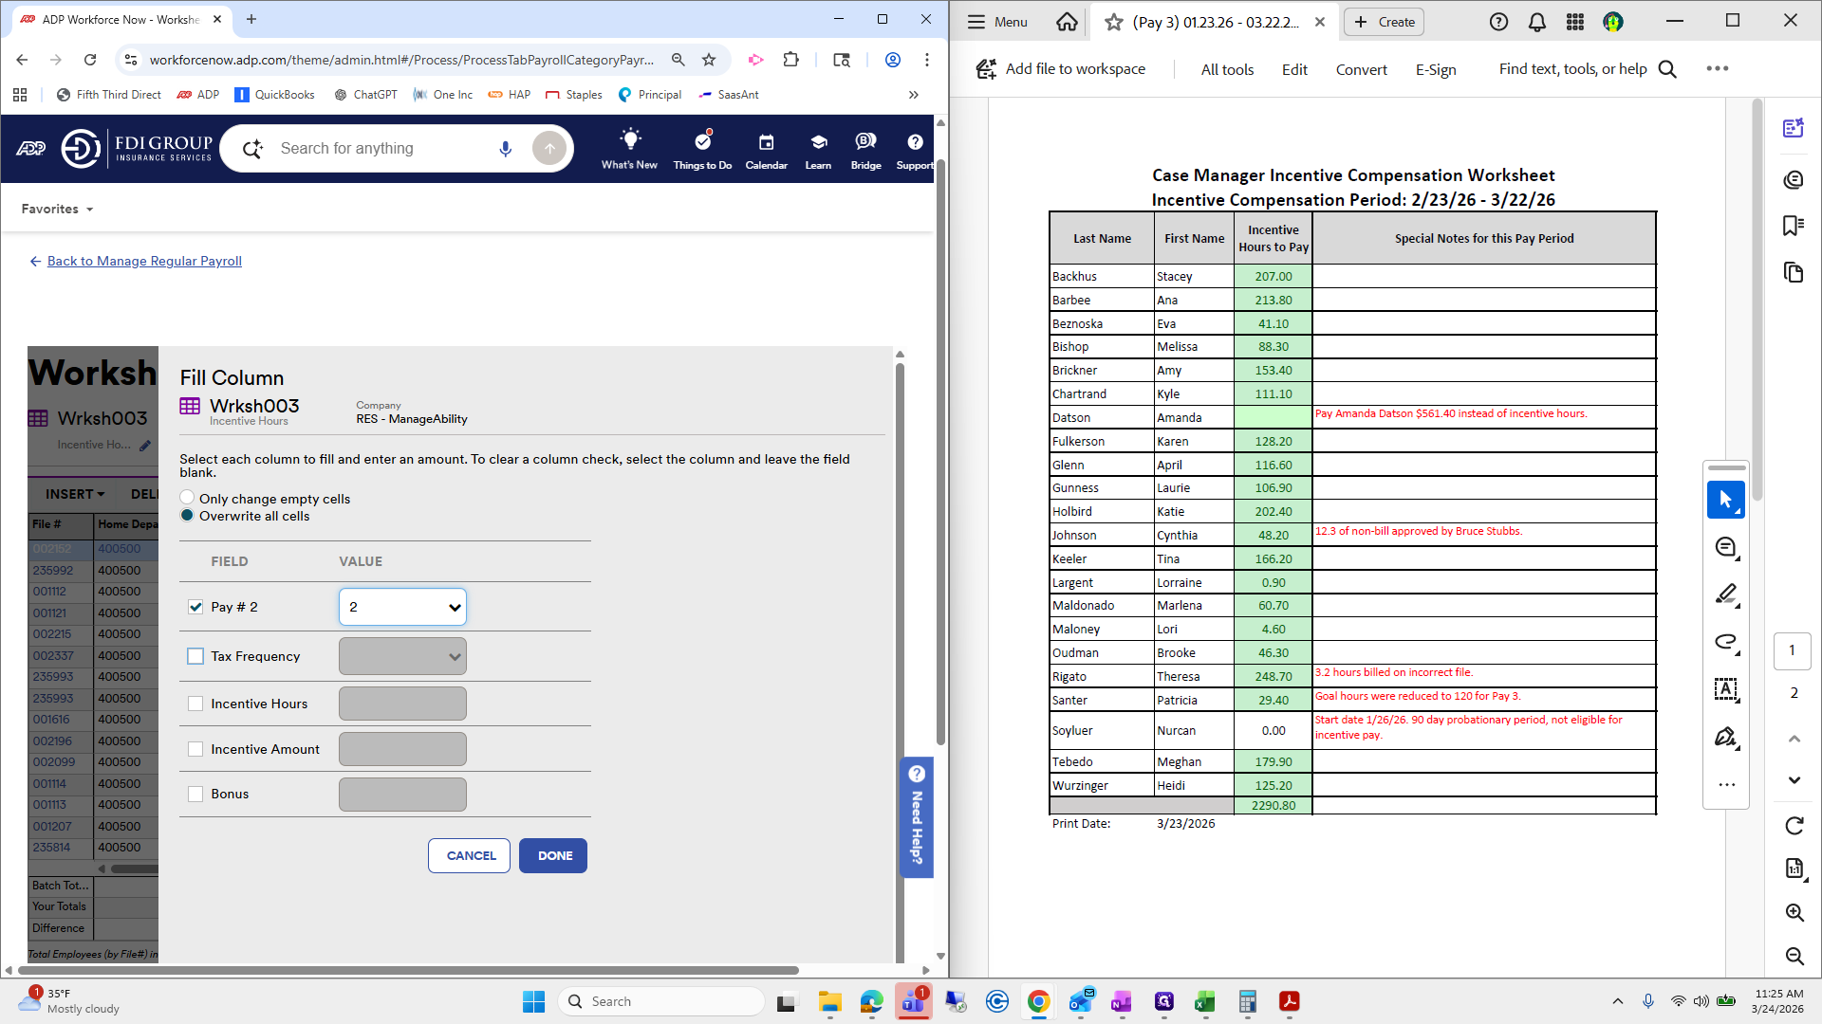The image size is (1822, 1024).
Task: Follow Back to Manage Regular Payroll link
Action: [x=144, y=261]
